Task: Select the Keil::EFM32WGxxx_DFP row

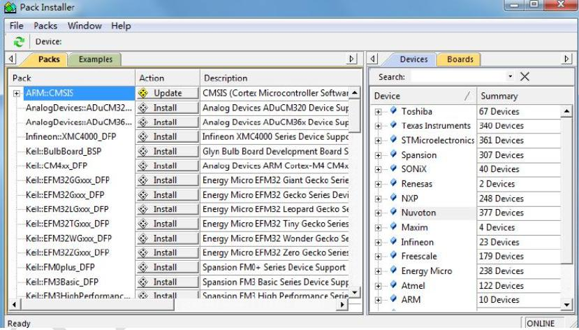Action: [68, 238]
